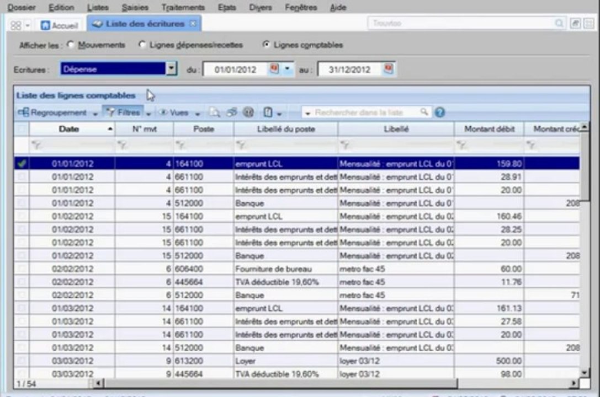Select the 'loyer 03/12' 500.00 row cell
The width and height of the screenshot is (600, 397).
click(396, 361)
